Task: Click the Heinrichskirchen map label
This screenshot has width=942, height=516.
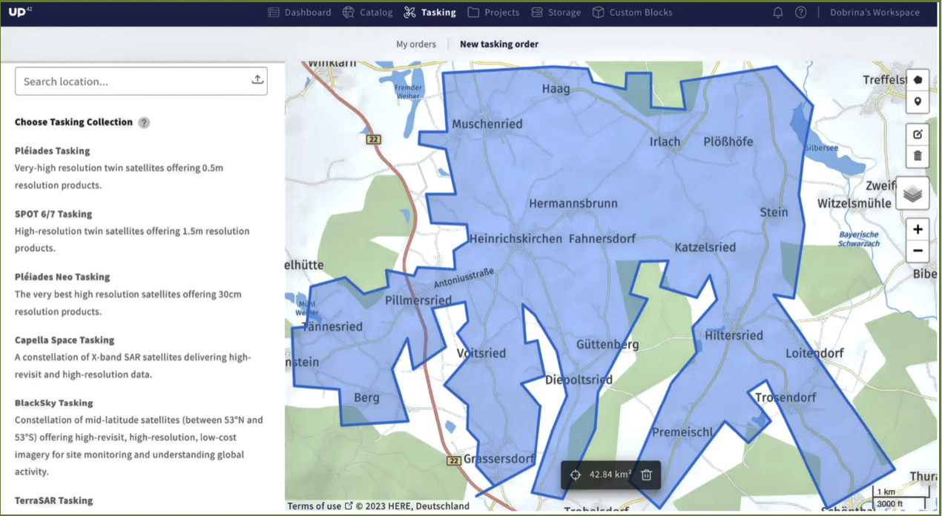Action: click(x=516, y=239)
